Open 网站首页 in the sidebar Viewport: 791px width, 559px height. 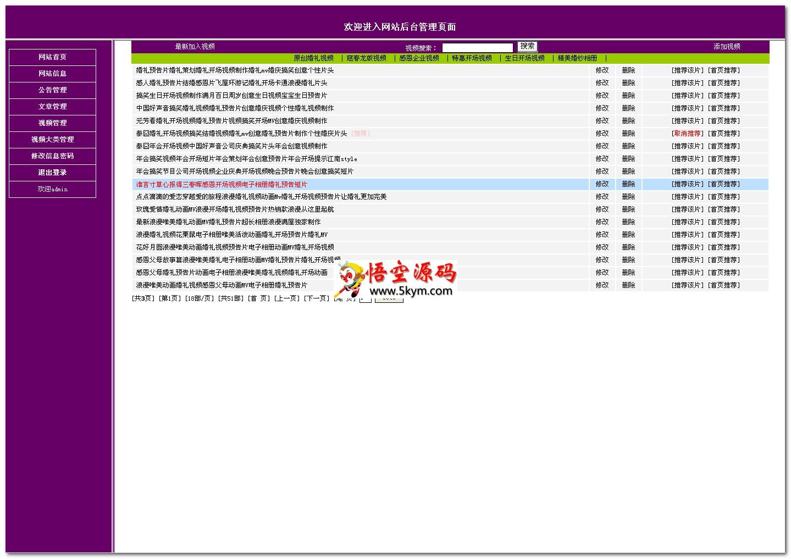(x=52, y=57)
